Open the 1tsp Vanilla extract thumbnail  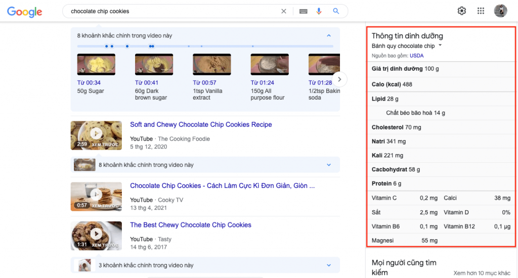pos(212,64)
